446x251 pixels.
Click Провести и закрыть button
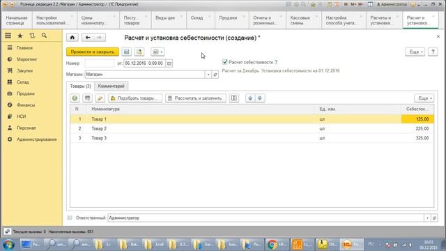coord(93,52)
